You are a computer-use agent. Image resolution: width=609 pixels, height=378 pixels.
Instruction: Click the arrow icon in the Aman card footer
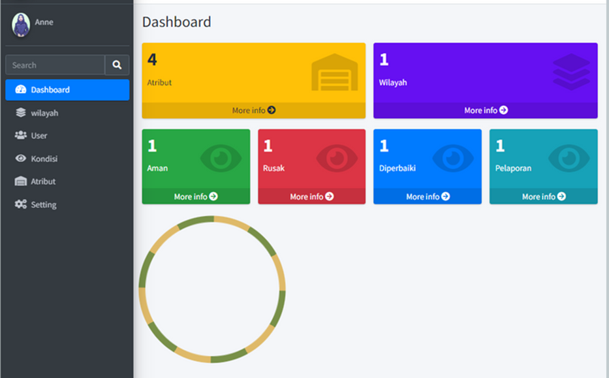pos(213,197)
